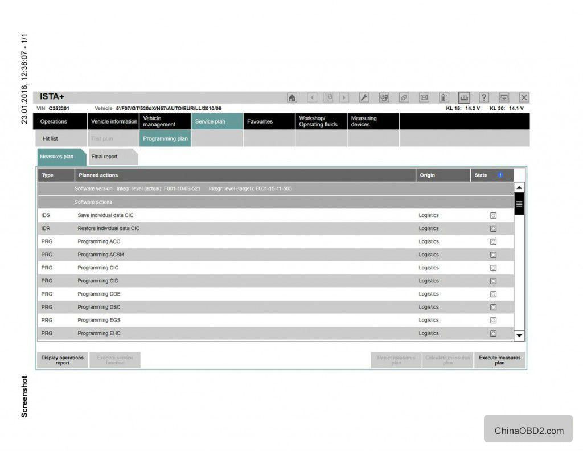Click the Execute measures plan button
The image size is (583, 451).
click(x=498, y=359)
